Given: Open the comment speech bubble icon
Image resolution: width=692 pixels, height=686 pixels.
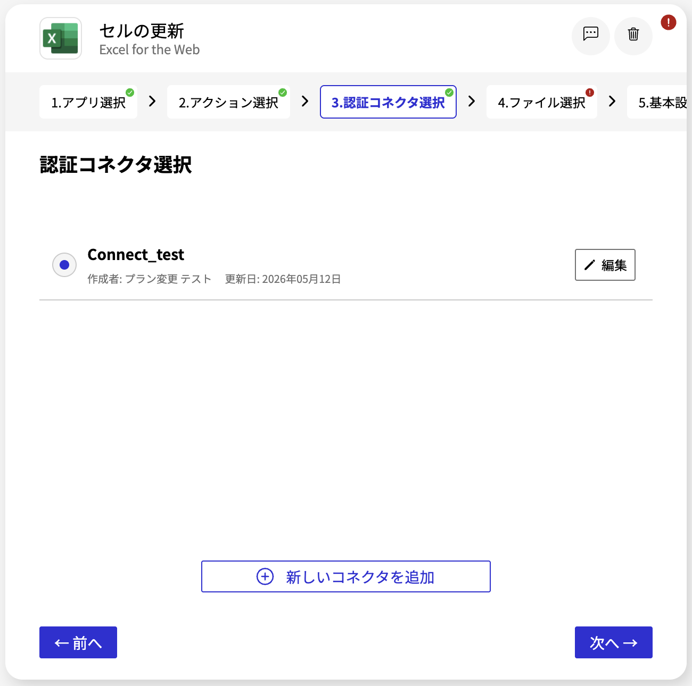Looking at the screenshot, I should (591, 36).
